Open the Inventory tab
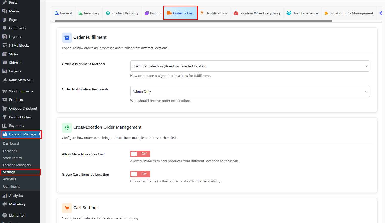Image resolution: width=385 pixels, height=223 pixels. (89, 13)
